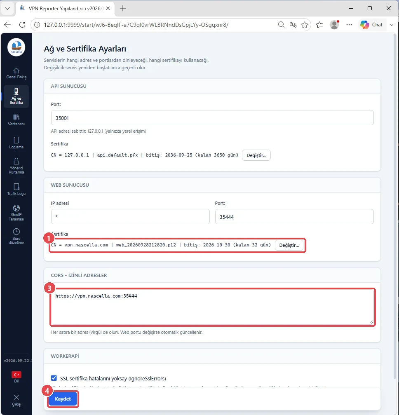Viewport: 399px width, 415px height.
Task: Click Değiştir for API certificate
Action: coord(256,155)
